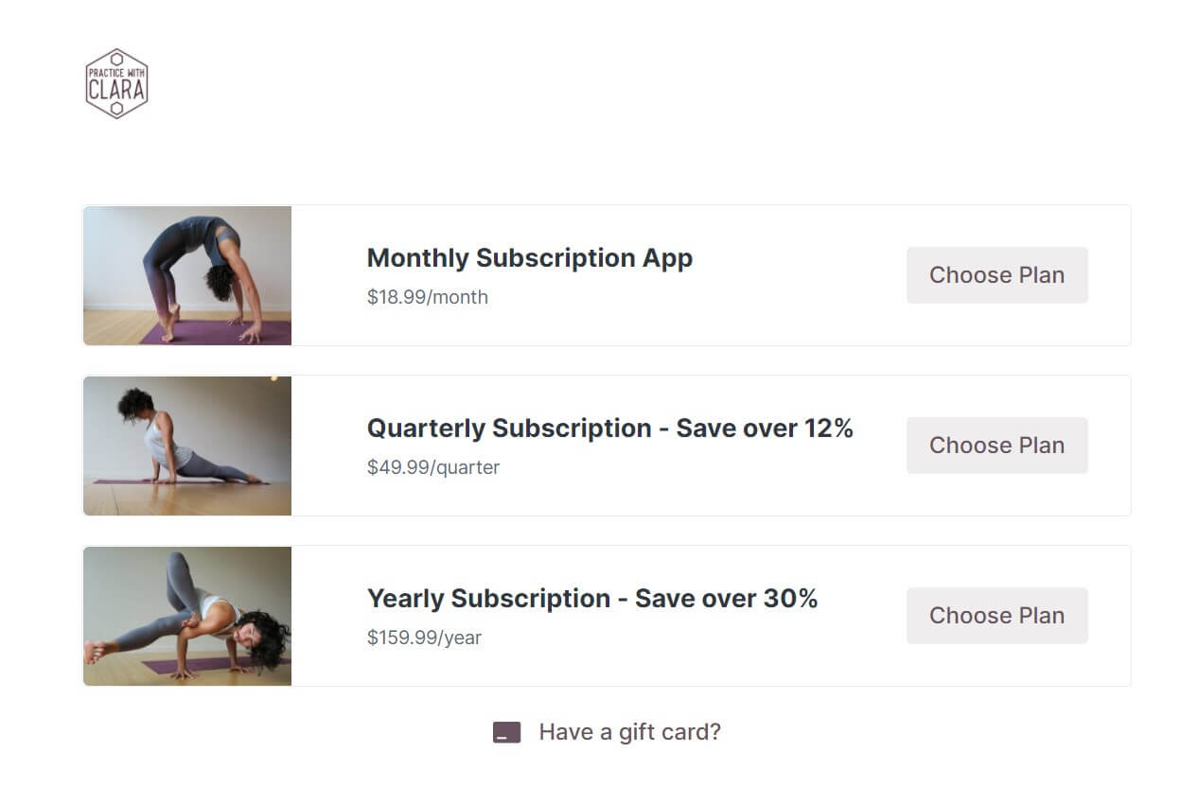Image resolution: width=1181 pixels, height=804 pixels.
Task: Select the quarterly plan card row
Action: coord(607,446)
